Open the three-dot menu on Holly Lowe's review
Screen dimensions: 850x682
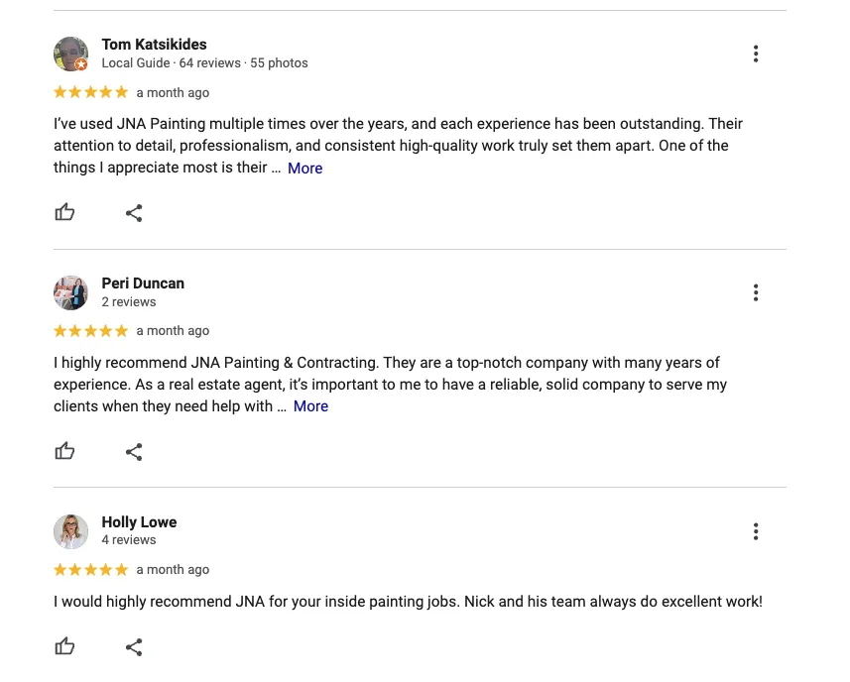coord(756,531)
